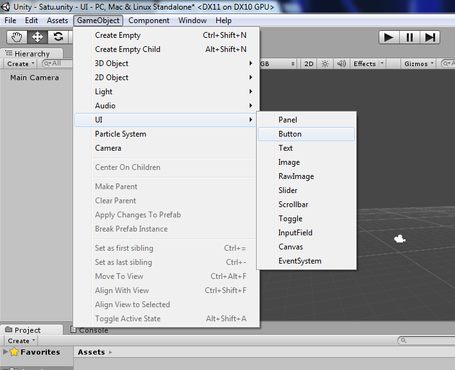Choose Camera menu item
Viewport: 455px width, 370px height.
(167, 148)
